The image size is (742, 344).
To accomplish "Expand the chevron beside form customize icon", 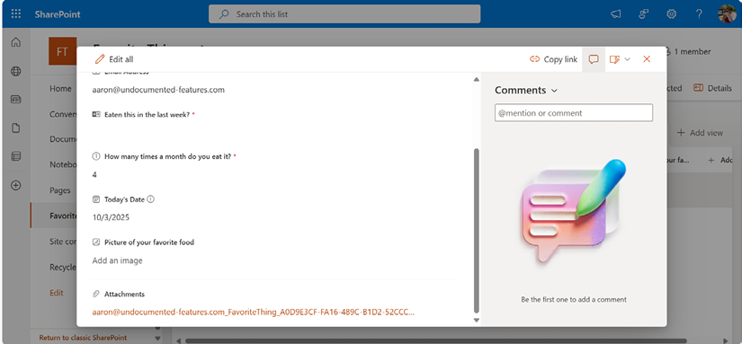I will click(x=628, y=59).
